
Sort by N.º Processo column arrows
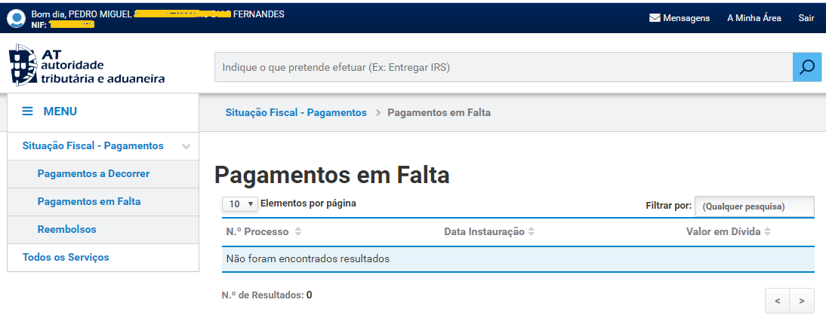[x=297, y=232]
